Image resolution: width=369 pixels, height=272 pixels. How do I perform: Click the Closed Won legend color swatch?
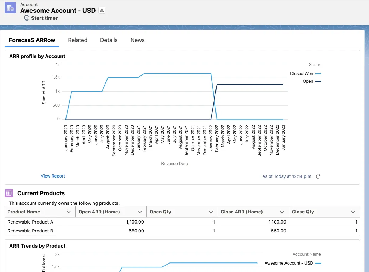318,74
